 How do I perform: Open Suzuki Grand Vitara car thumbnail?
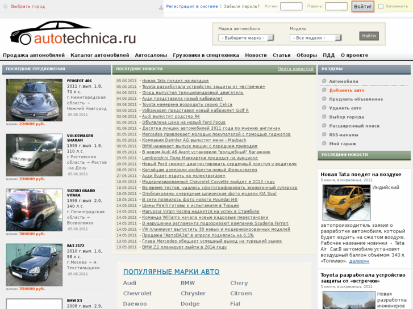[x=34, y=210]
